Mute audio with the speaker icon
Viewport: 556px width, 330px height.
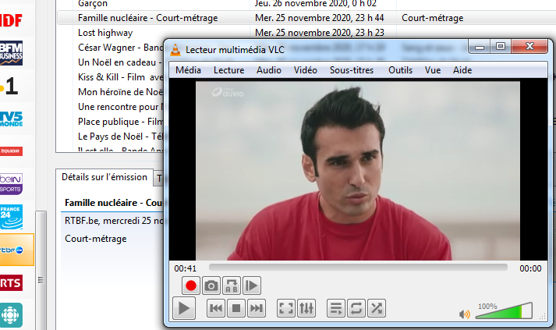465,314
